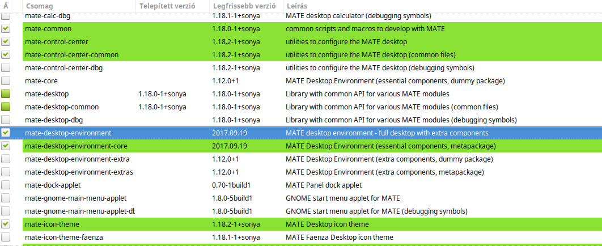This screenshot has width=602, height=246.
Task: Mark the mate-desktop-environment-extras checkbox
Action: tap(6, 172)
